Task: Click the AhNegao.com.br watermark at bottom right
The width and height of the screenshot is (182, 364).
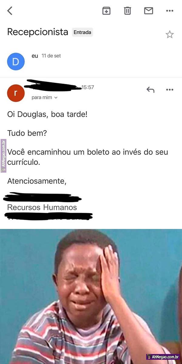Action: click(163, 357)
